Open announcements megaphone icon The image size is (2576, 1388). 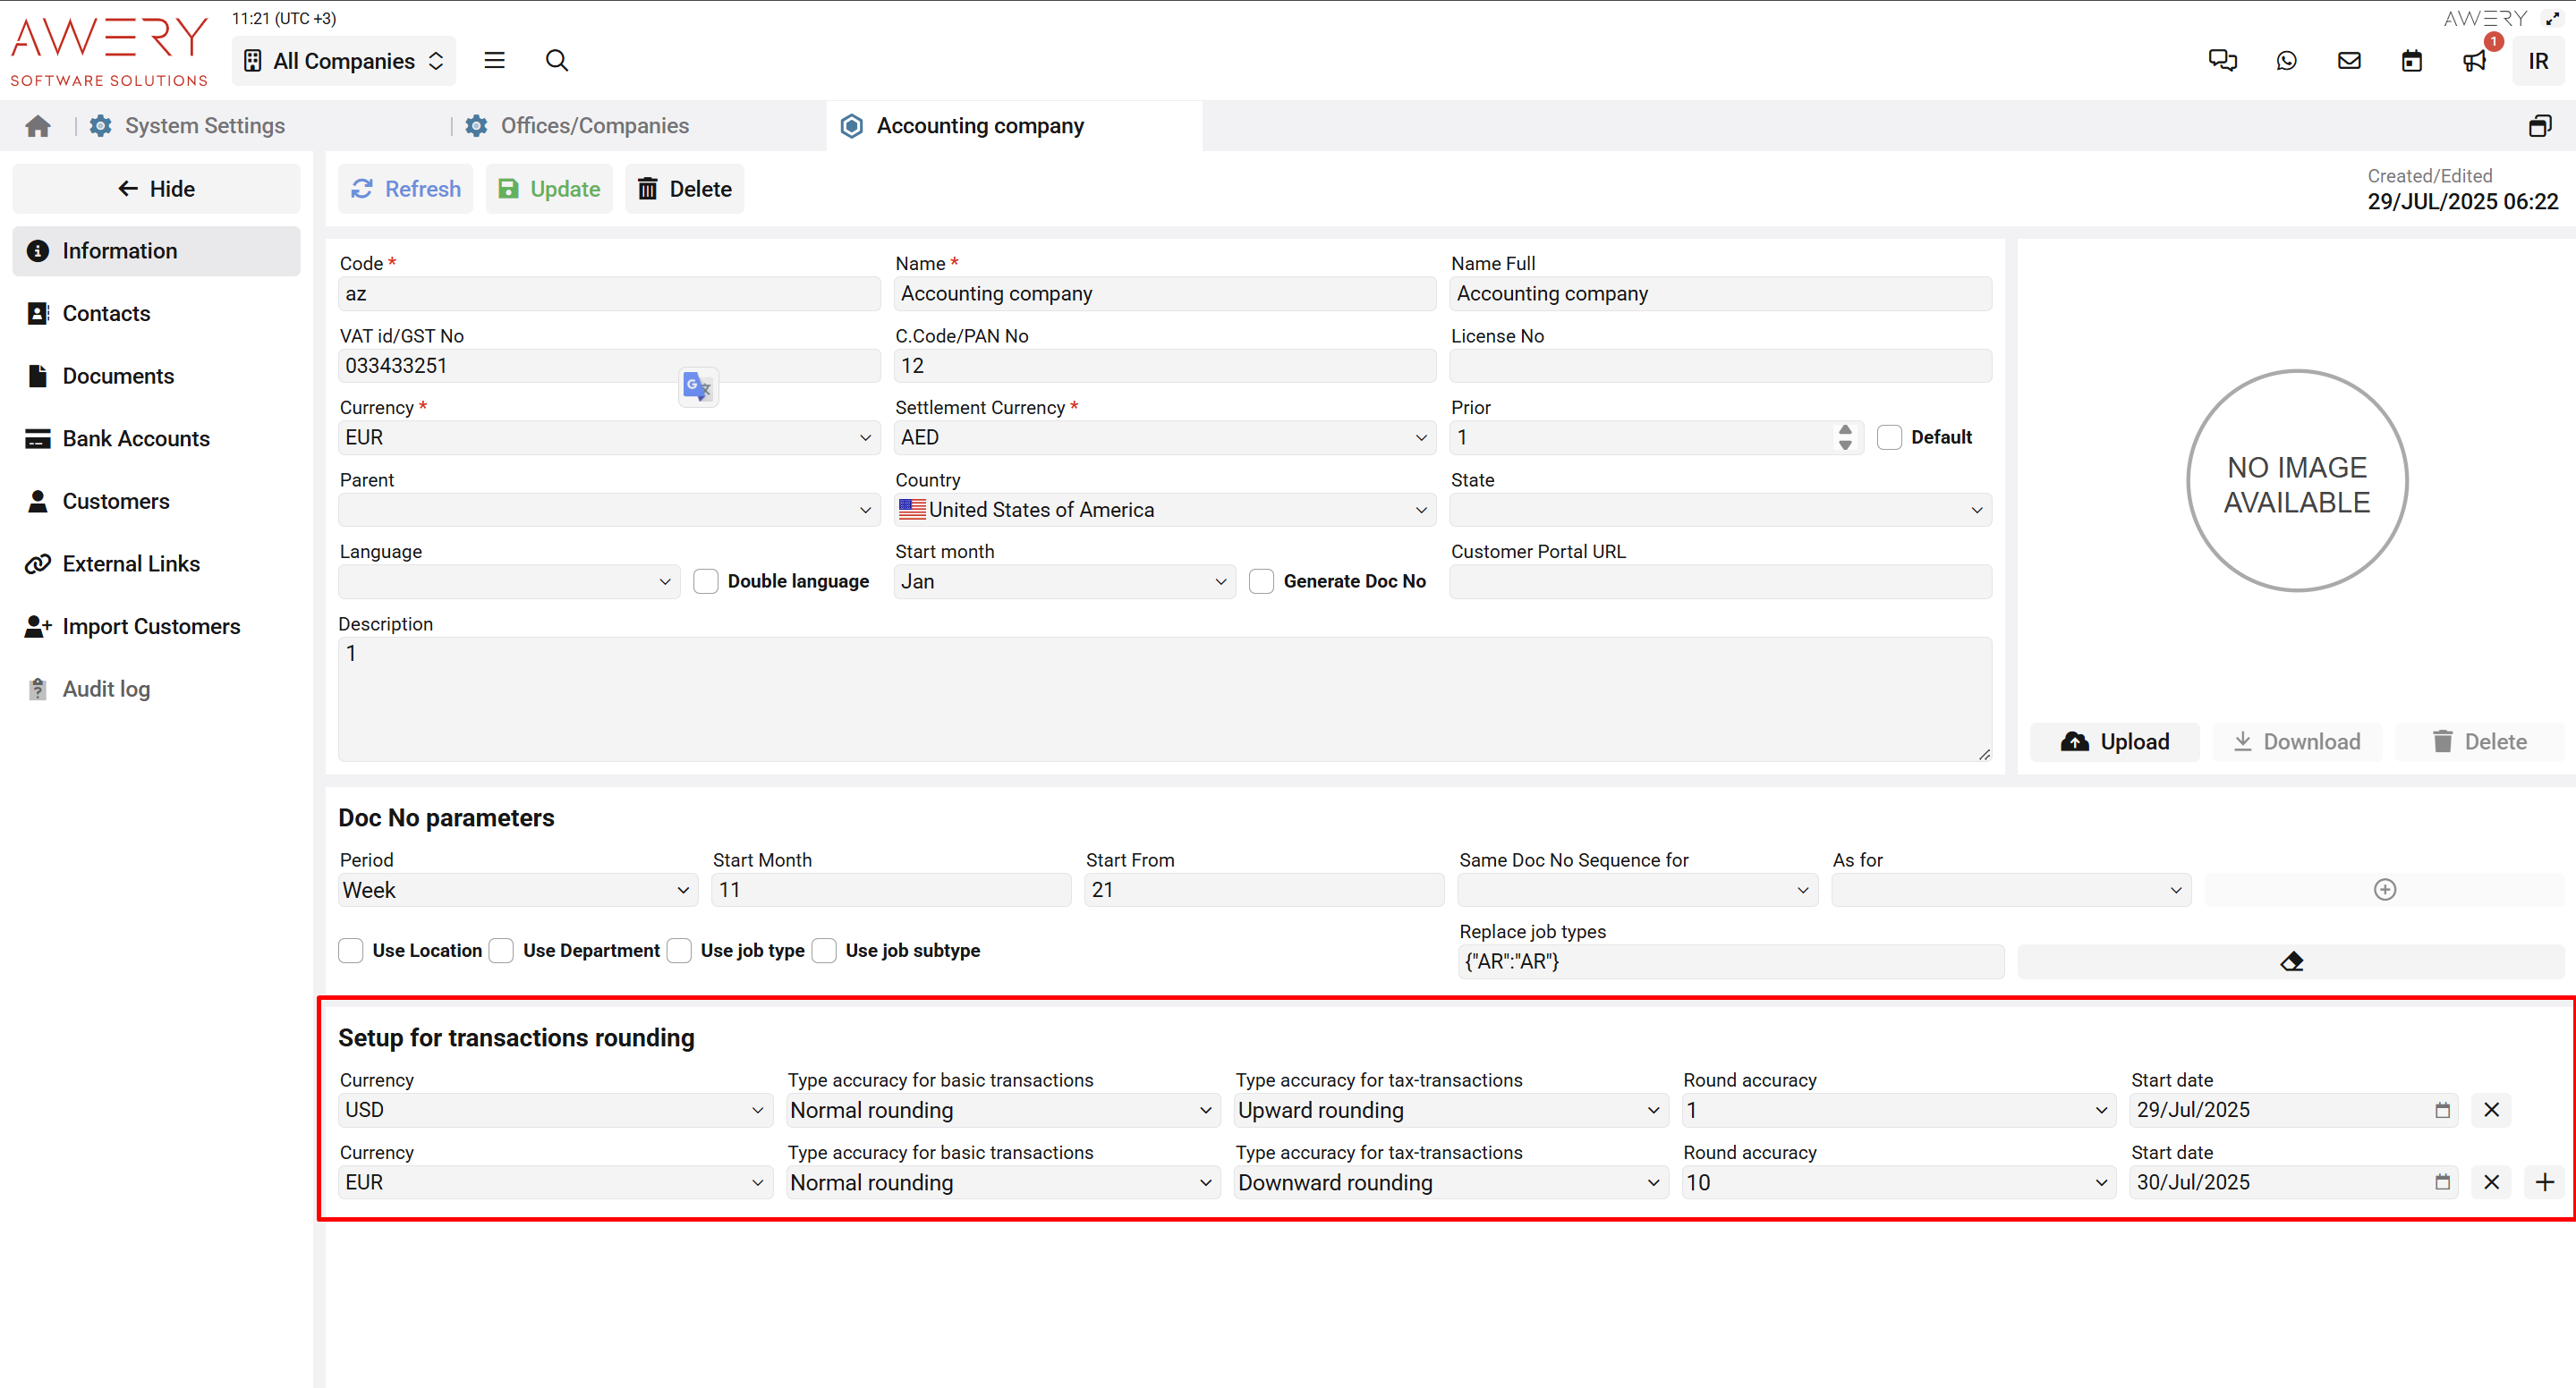(x=2474, y=61)
